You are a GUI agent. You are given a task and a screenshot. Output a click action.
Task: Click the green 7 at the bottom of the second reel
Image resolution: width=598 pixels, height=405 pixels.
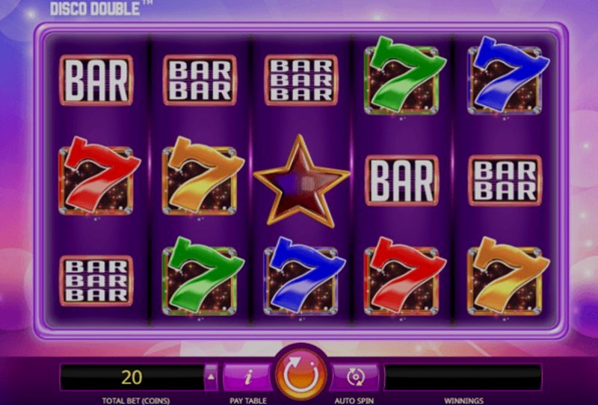coord(202,276)
